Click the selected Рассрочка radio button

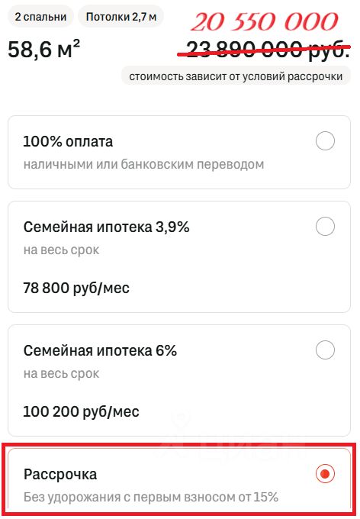[325, 474]
